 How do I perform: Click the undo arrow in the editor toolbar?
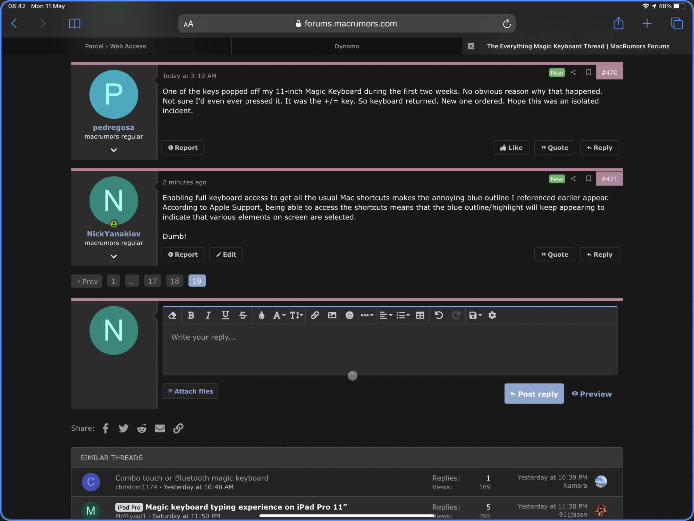click(439, 315)
